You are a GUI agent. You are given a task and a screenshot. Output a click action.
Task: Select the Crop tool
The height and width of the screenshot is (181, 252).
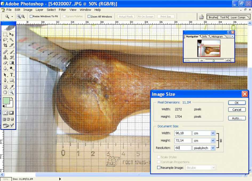pos(5,45)
